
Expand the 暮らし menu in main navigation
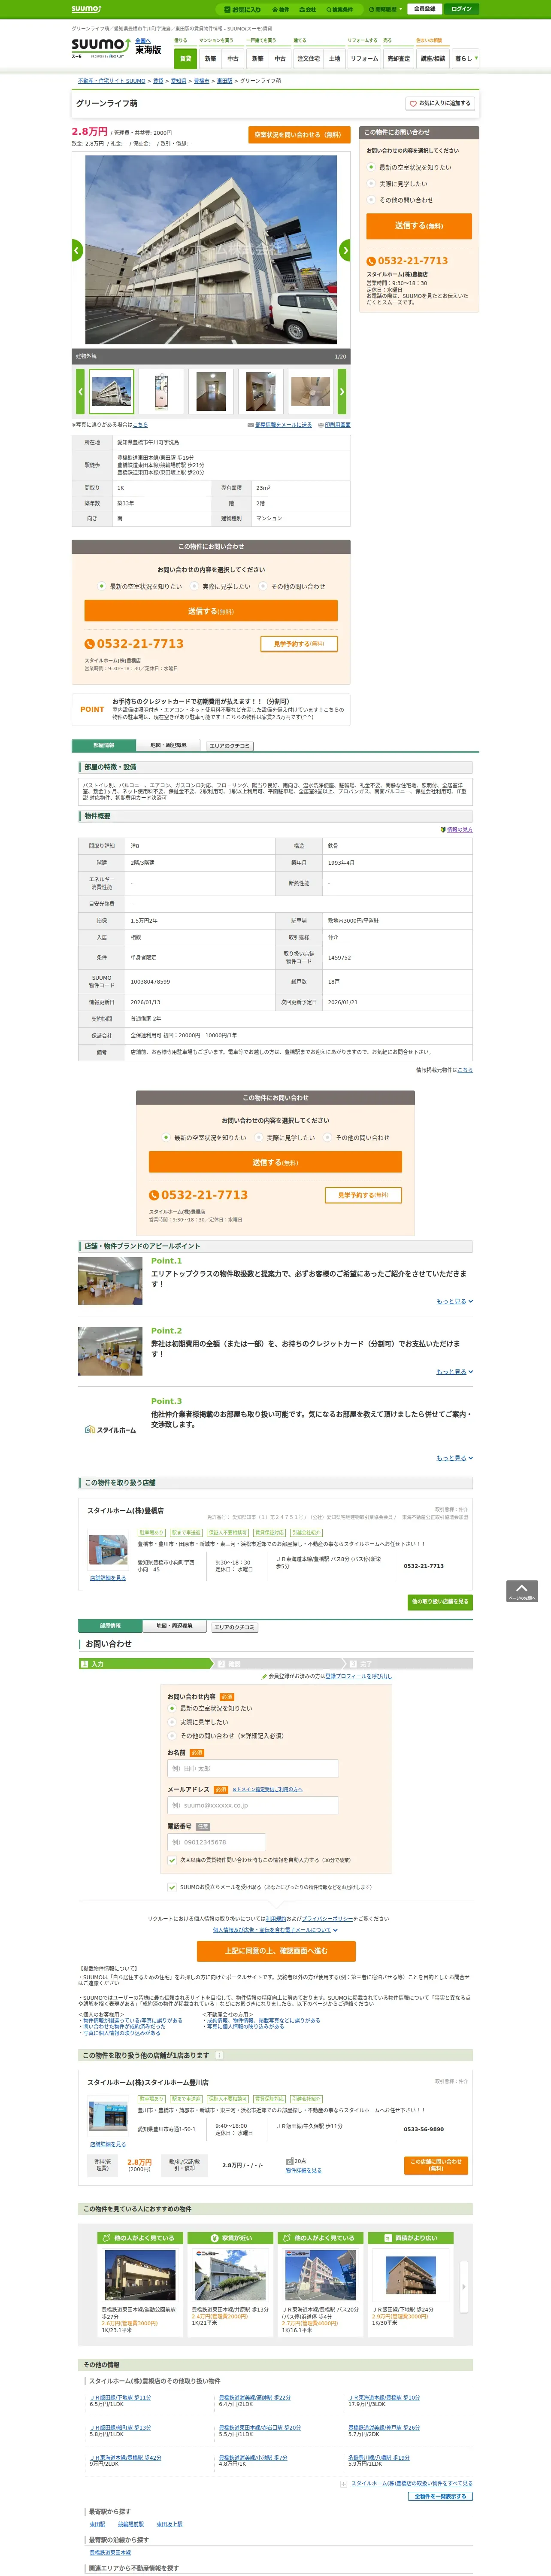pyautogui.click(x=465, y=59)
